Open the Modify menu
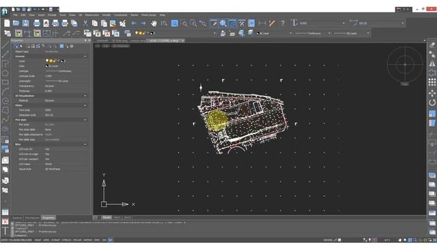Screen dimensions: 437x245 107,15
